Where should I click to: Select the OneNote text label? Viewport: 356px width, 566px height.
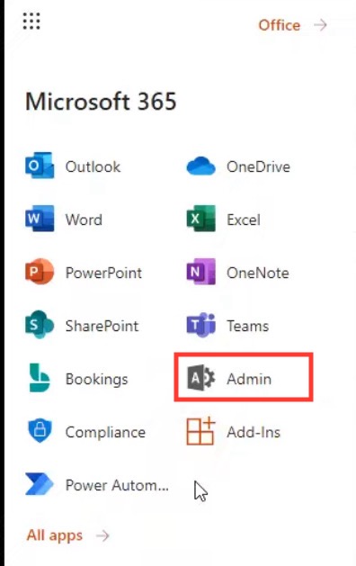coord(257,273)
